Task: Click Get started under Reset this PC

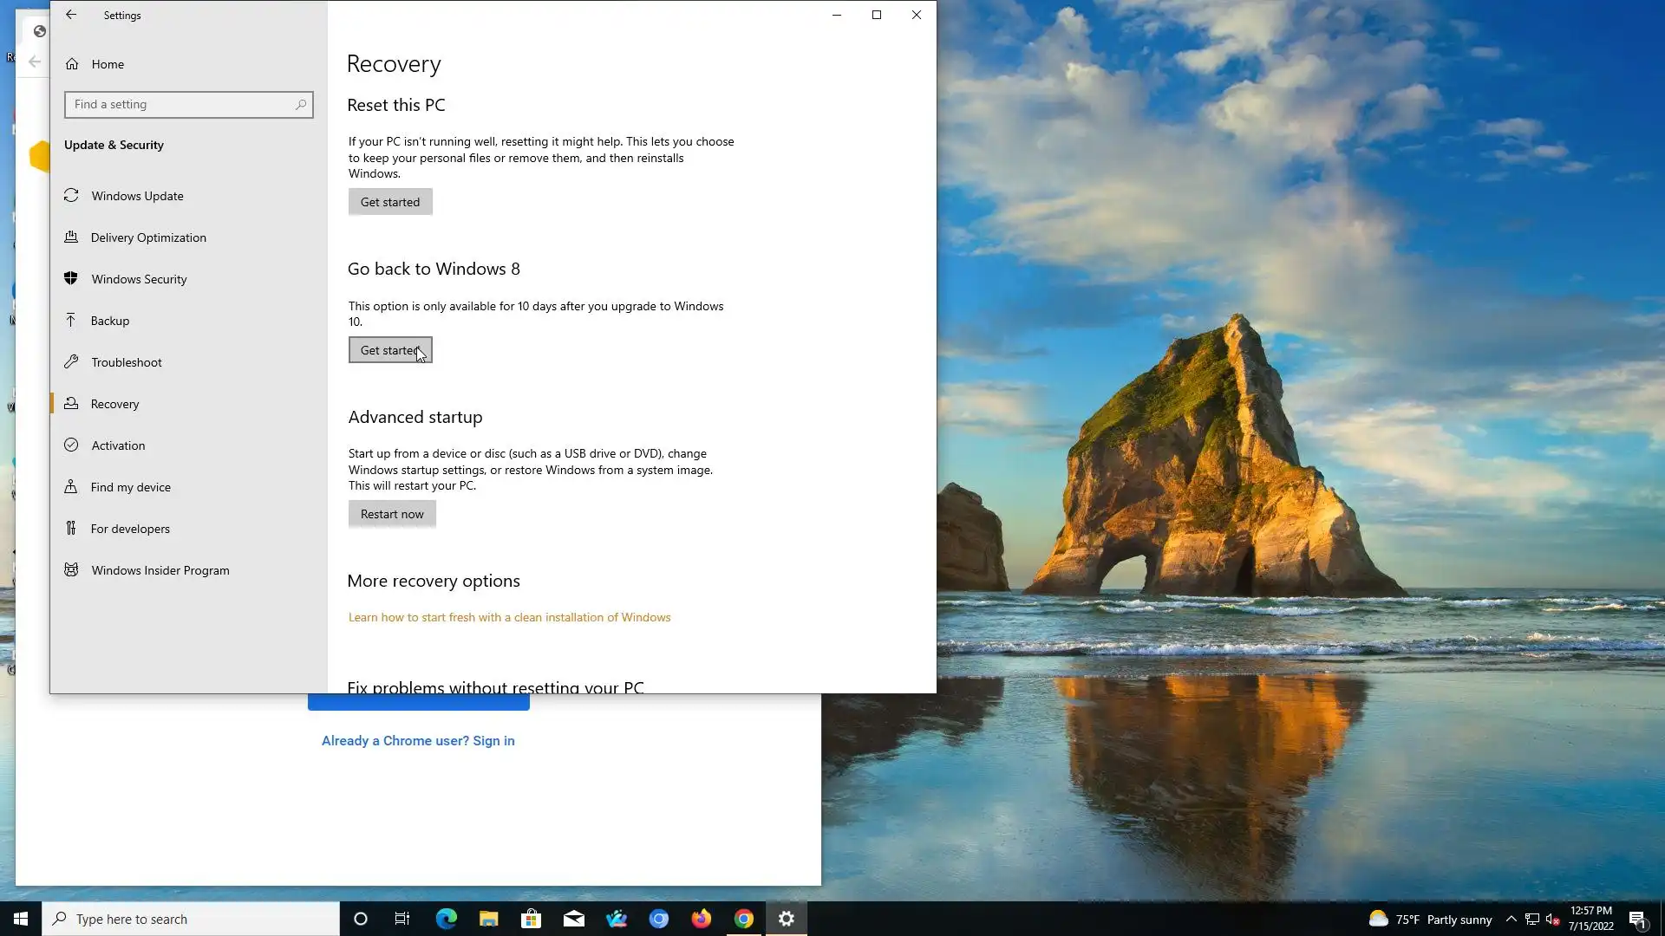Action: pyautogui.click(x=390, y=202)
